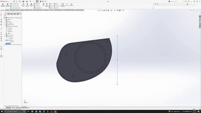Image resolution: width=201 pixels, height=113 pixels.
Task: Click the Revolved Cut tool
Action: tap(31, 5)
